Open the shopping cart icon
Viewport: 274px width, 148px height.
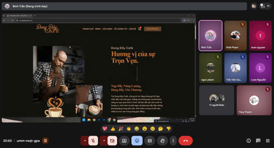click(x=139, y=29)
